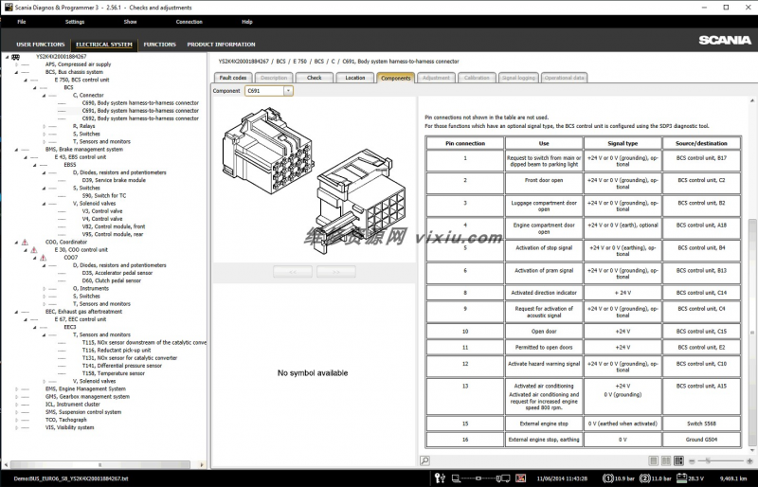Open the Components tab

395,78
